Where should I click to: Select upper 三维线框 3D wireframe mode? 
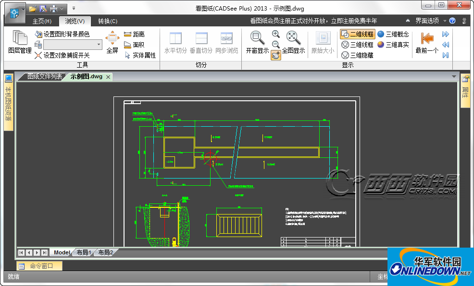coord(358,45)
